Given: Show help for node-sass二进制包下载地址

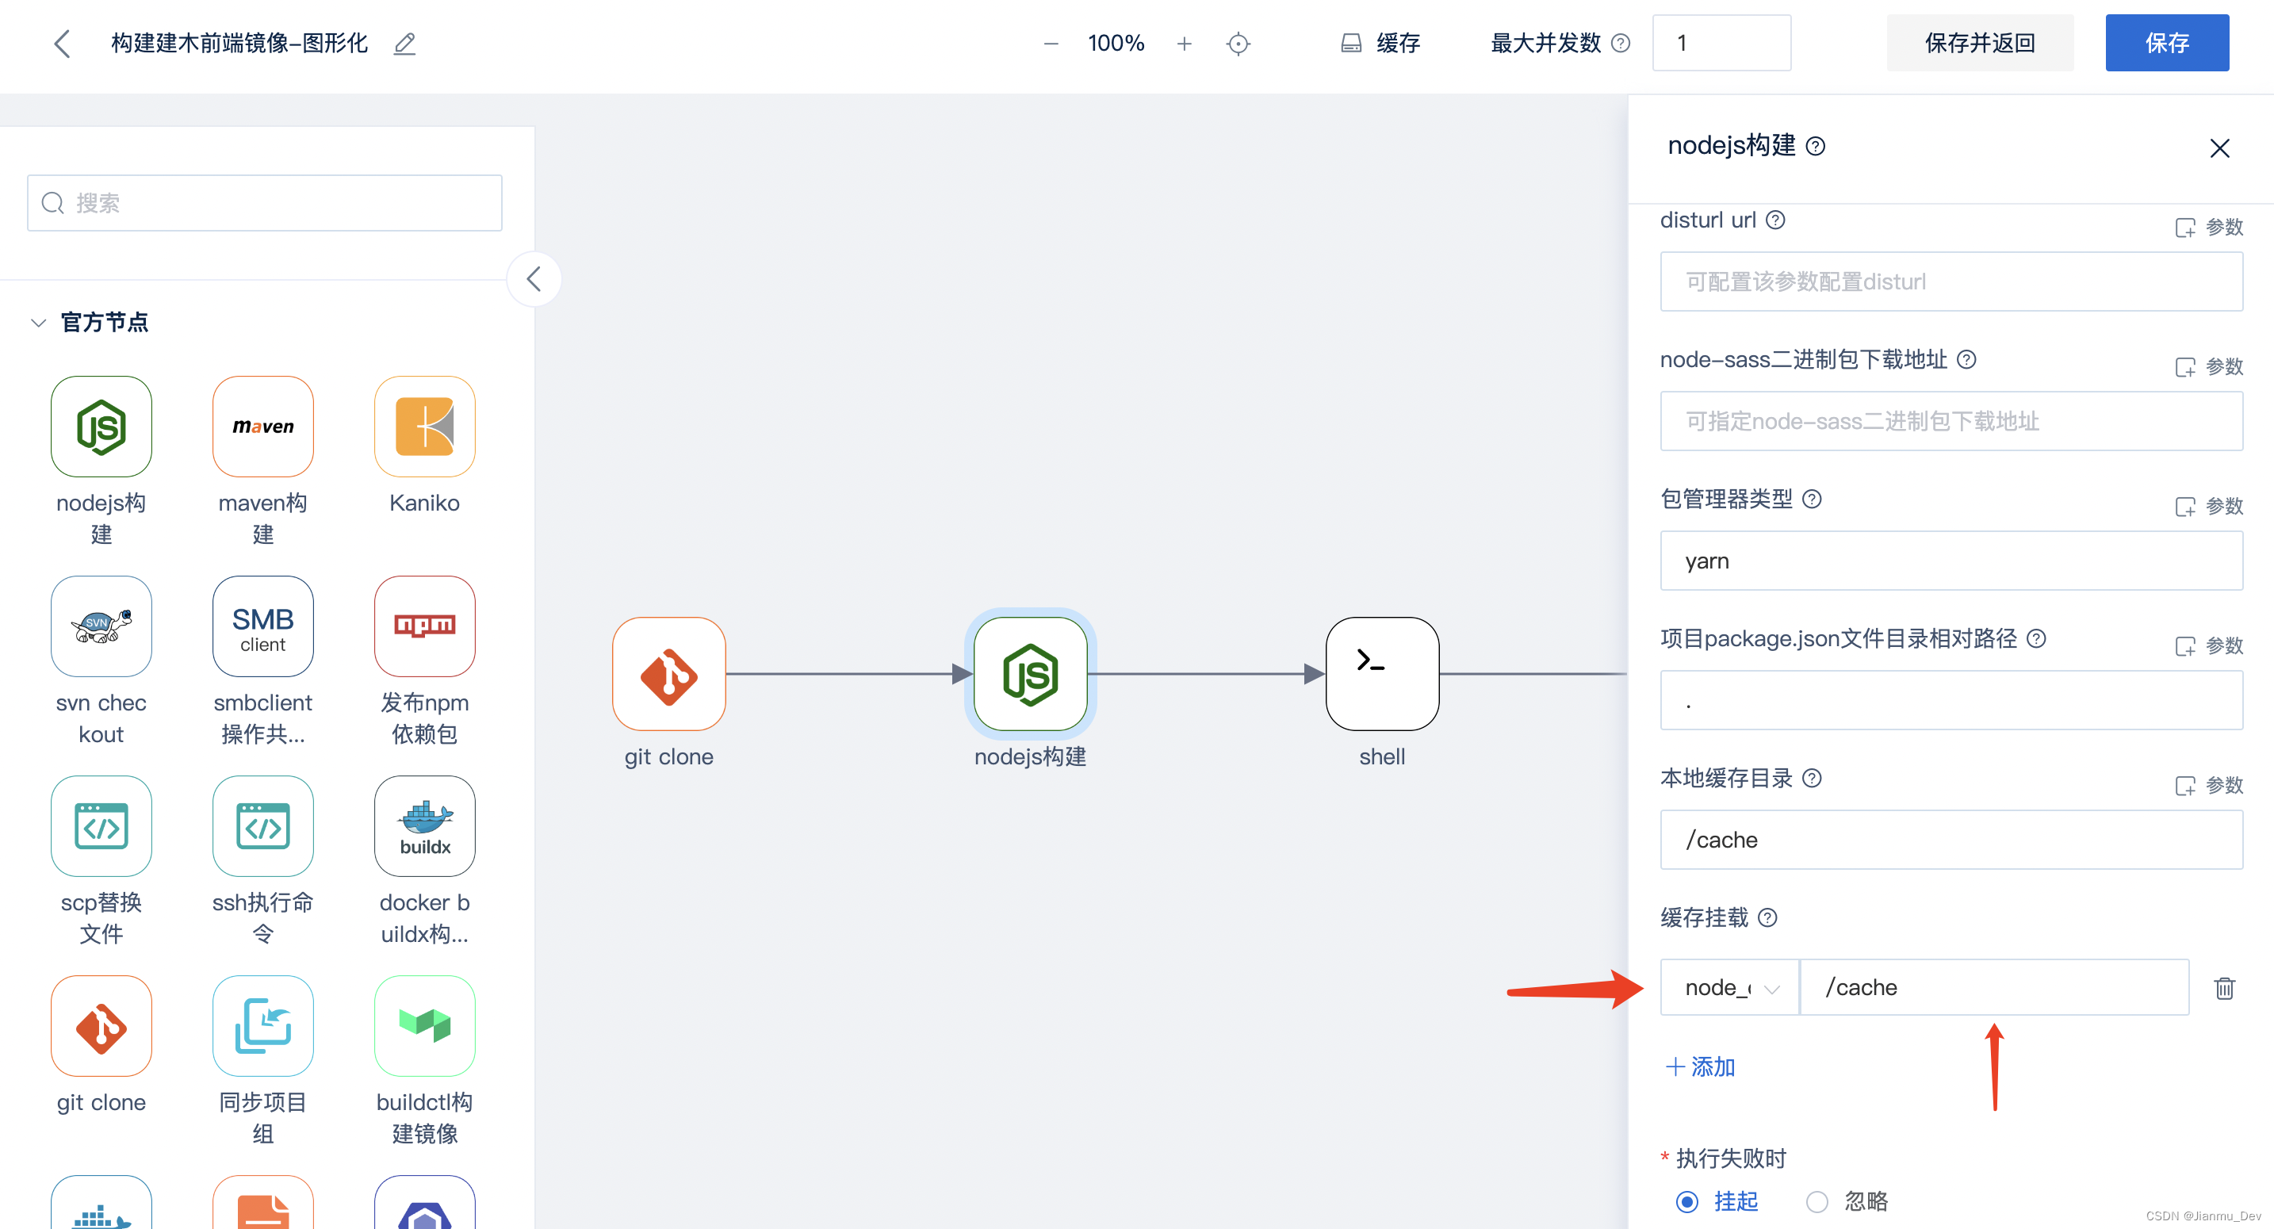Looking at the screenshot, I should click(x=1967, y=359).
